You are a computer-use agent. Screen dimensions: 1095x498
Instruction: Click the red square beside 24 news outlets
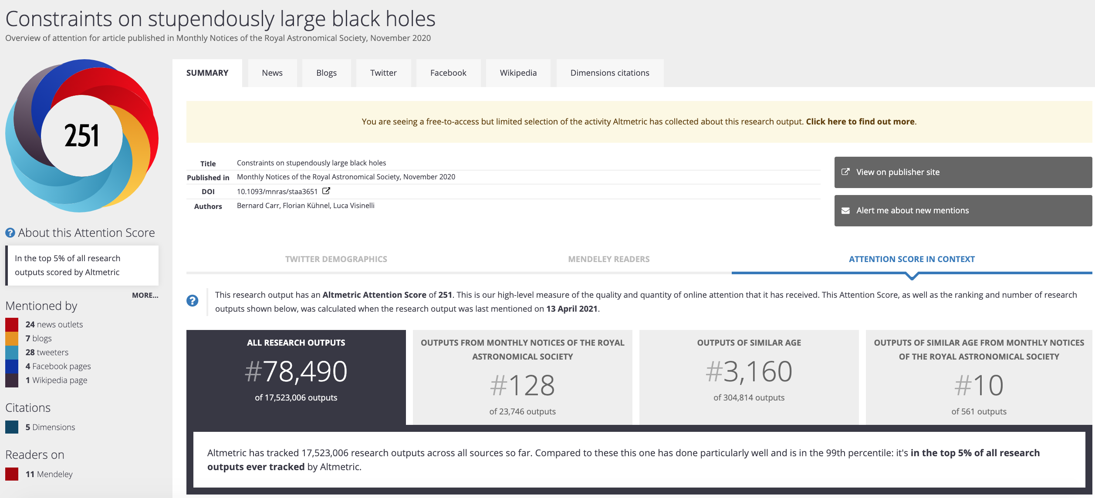pos(11,324)
